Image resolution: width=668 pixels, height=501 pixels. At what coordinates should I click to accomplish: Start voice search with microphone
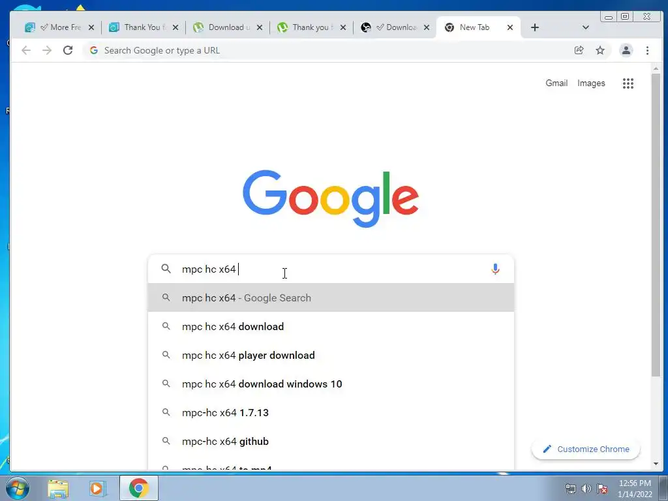pos(495,269)
